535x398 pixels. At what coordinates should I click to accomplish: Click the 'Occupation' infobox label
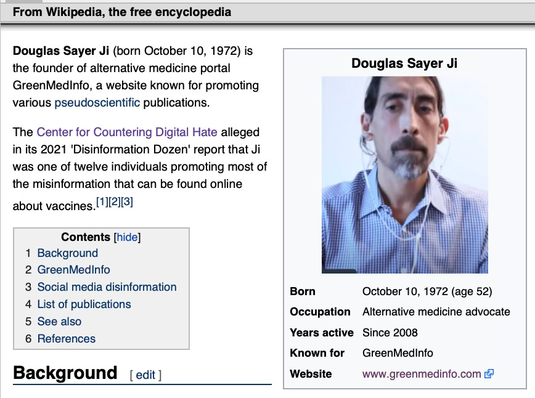coord(320,312)
